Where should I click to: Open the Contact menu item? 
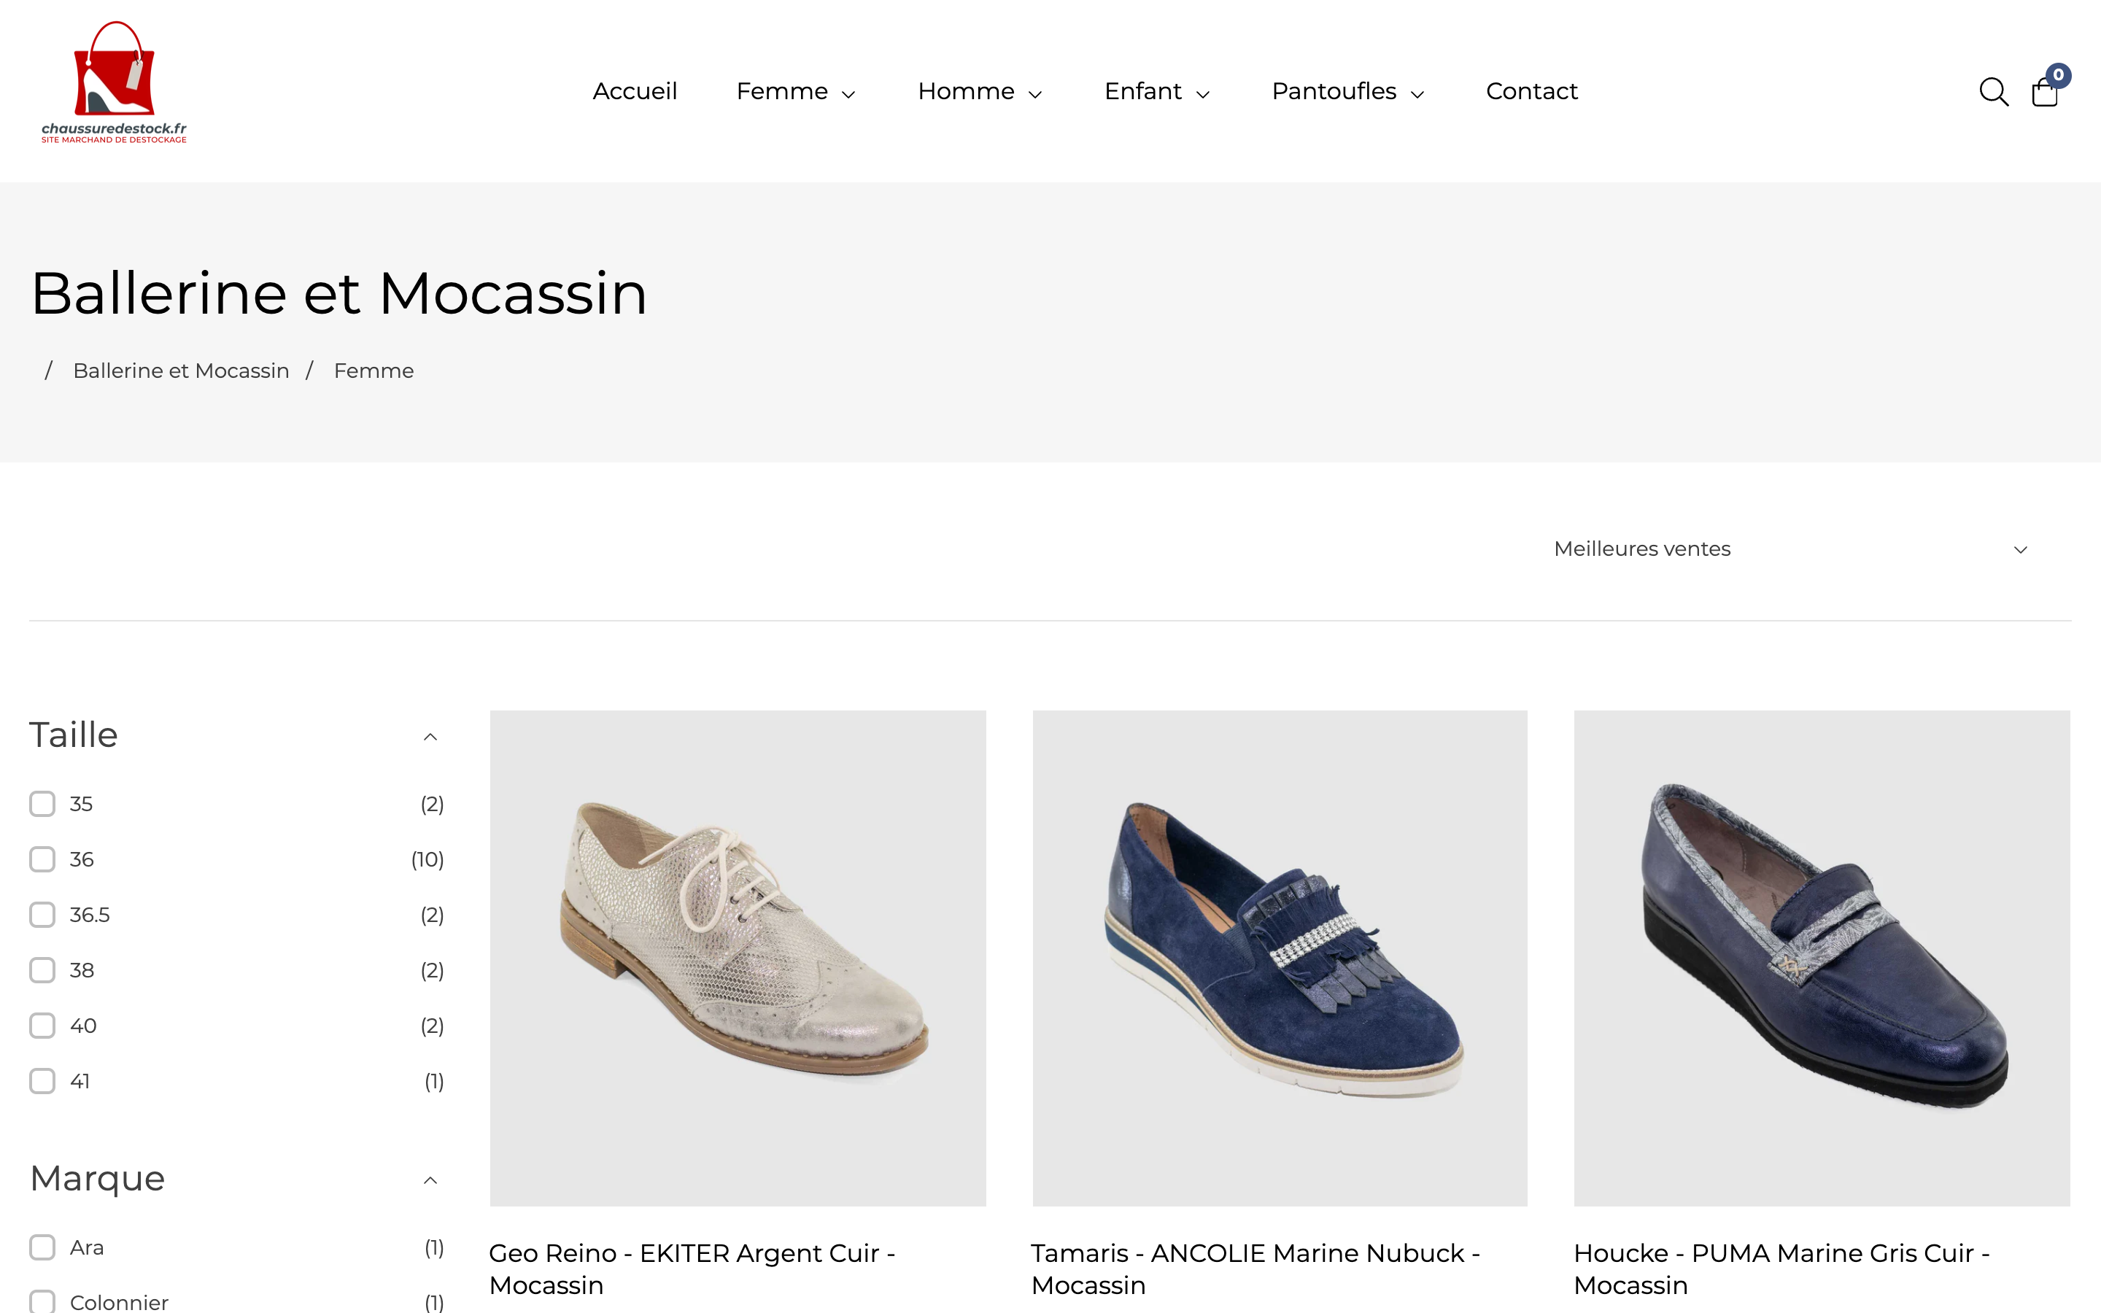click(x=1531, y=91)
